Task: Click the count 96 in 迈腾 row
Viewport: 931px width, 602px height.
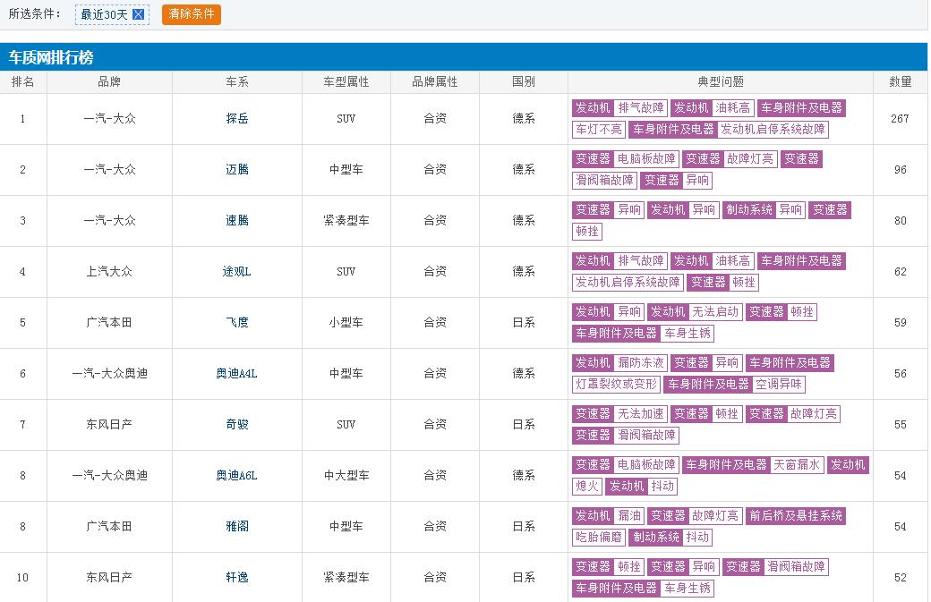Action: point(901,170)
